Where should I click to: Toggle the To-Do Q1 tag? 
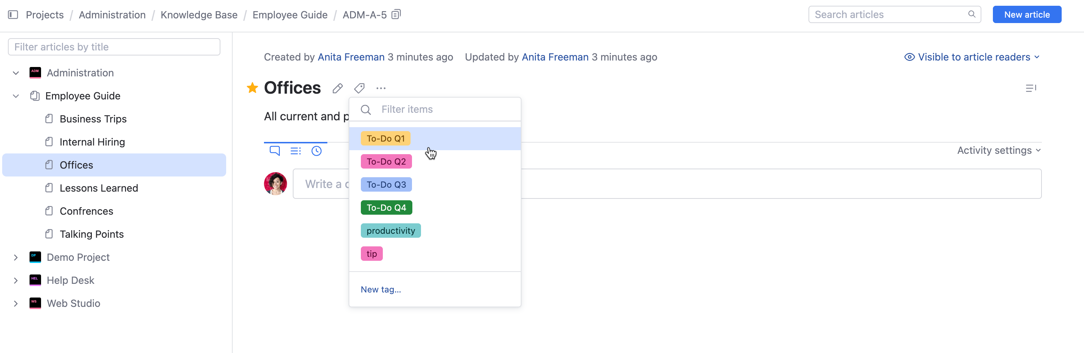click(385, 138)
